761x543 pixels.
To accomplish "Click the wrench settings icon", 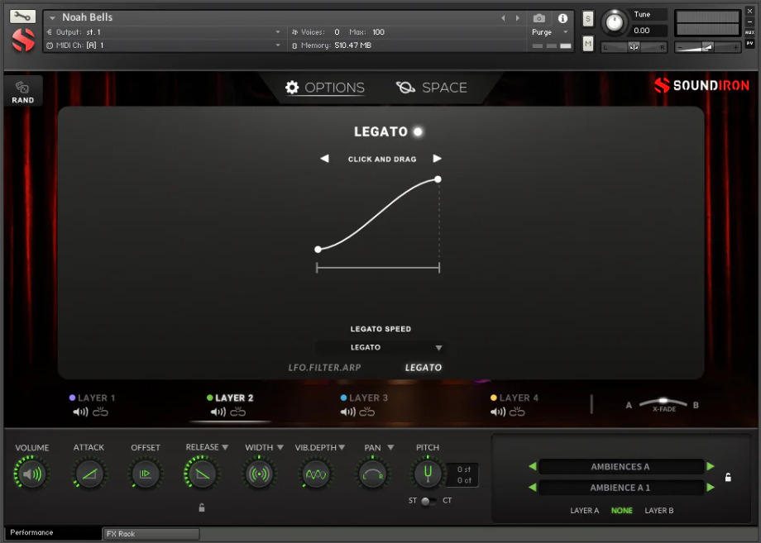I will pyautogui.click(x=23, y=17).
